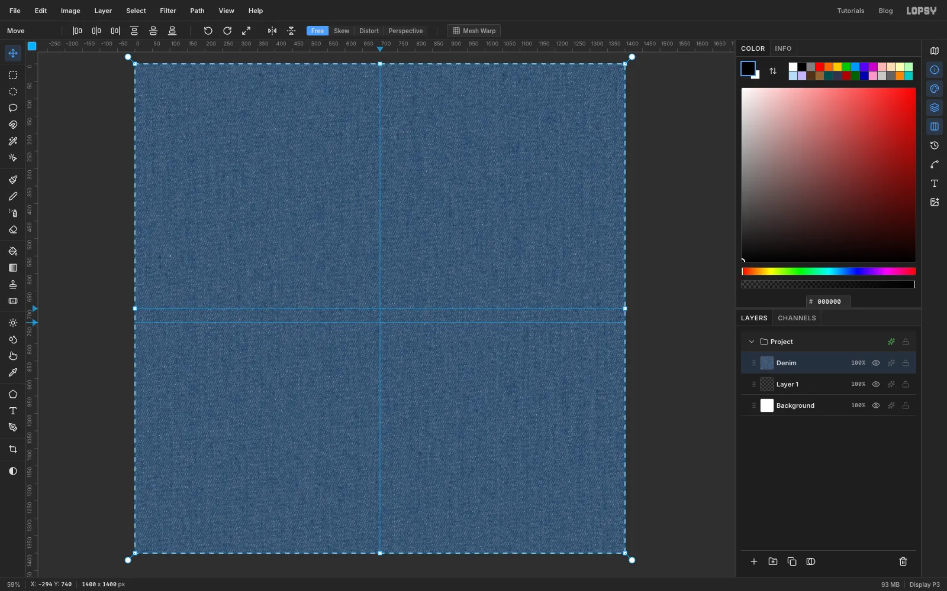This screenshot has height=591, width=947.
Task: Click the 59% zoom level in the status bar
Action: (14, 584)
